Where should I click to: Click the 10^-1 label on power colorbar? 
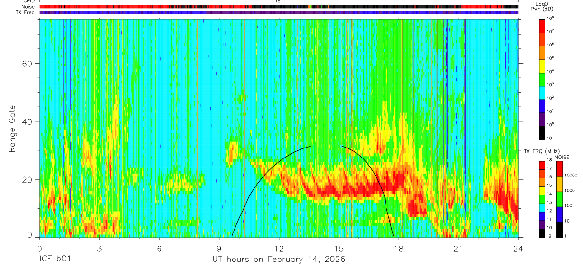[551, 138]
